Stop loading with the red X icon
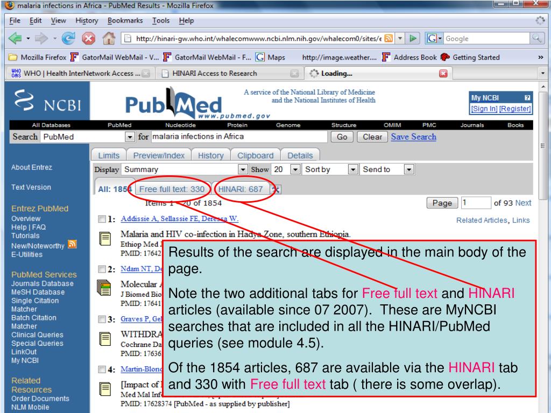Image resolution: width=551 pixels, height=413 pixels. [89, 38]
